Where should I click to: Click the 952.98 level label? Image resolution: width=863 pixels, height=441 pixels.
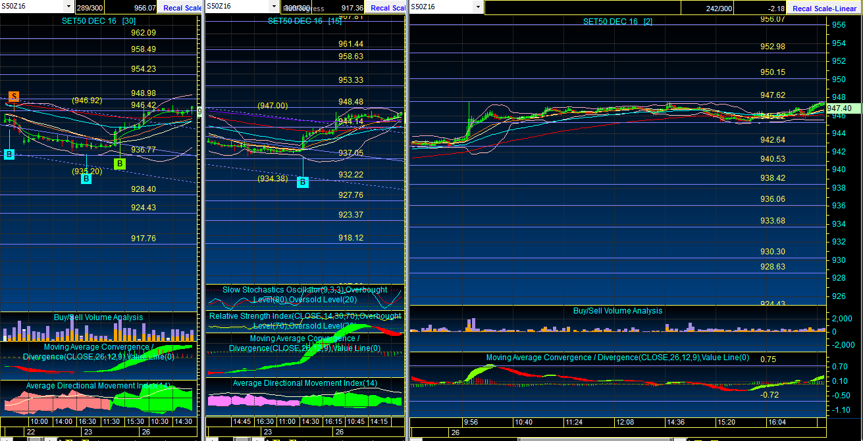pos(773,47)
